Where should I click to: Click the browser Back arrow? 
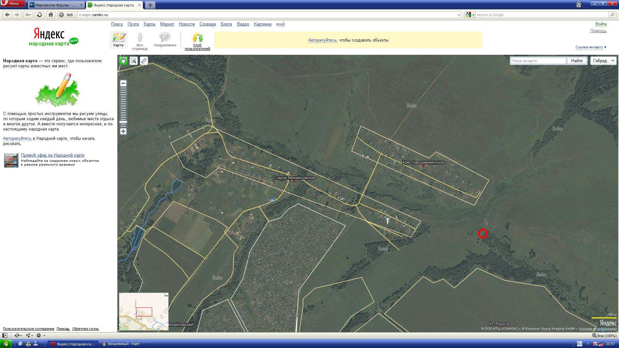click(7, 15)
